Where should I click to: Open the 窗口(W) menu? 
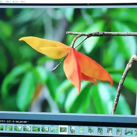tap(16, 2)
